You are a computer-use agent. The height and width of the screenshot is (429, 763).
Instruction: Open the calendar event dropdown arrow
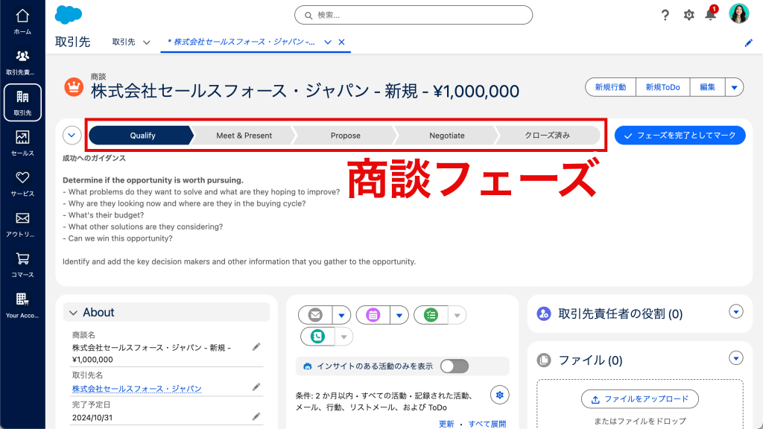tap(399, 315)
